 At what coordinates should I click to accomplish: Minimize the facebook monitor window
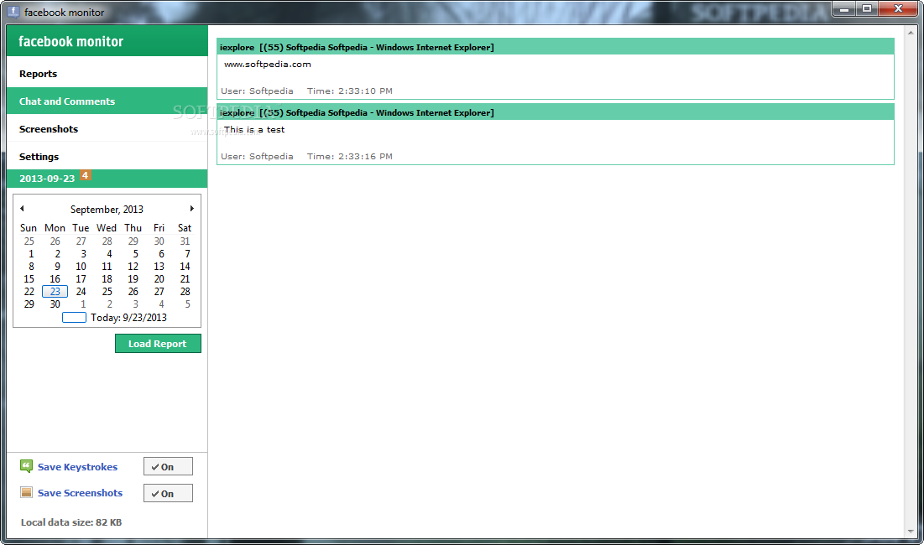point(844,9)
